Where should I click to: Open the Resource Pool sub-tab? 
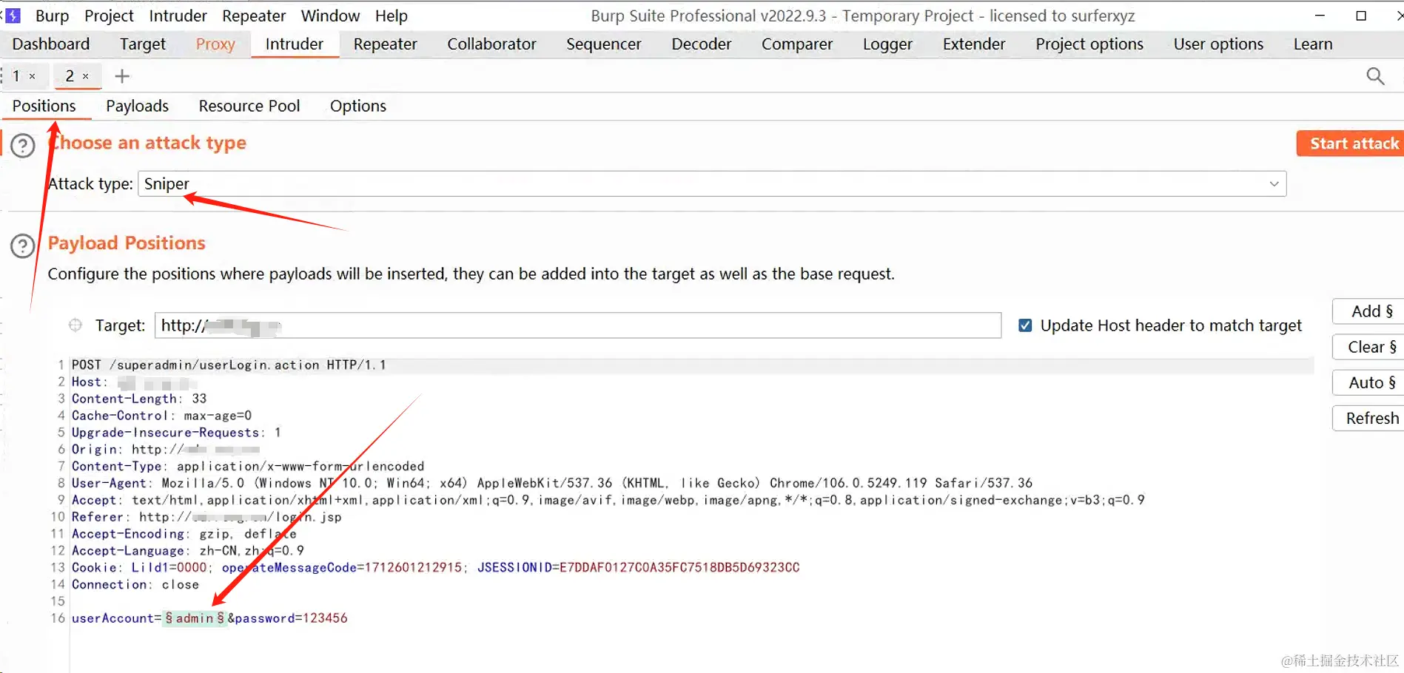coord(249,106)
